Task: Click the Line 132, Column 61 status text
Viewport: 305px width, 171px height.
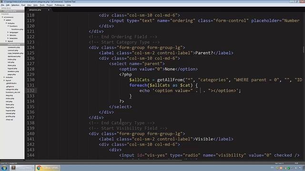Action: pos(9,163)
